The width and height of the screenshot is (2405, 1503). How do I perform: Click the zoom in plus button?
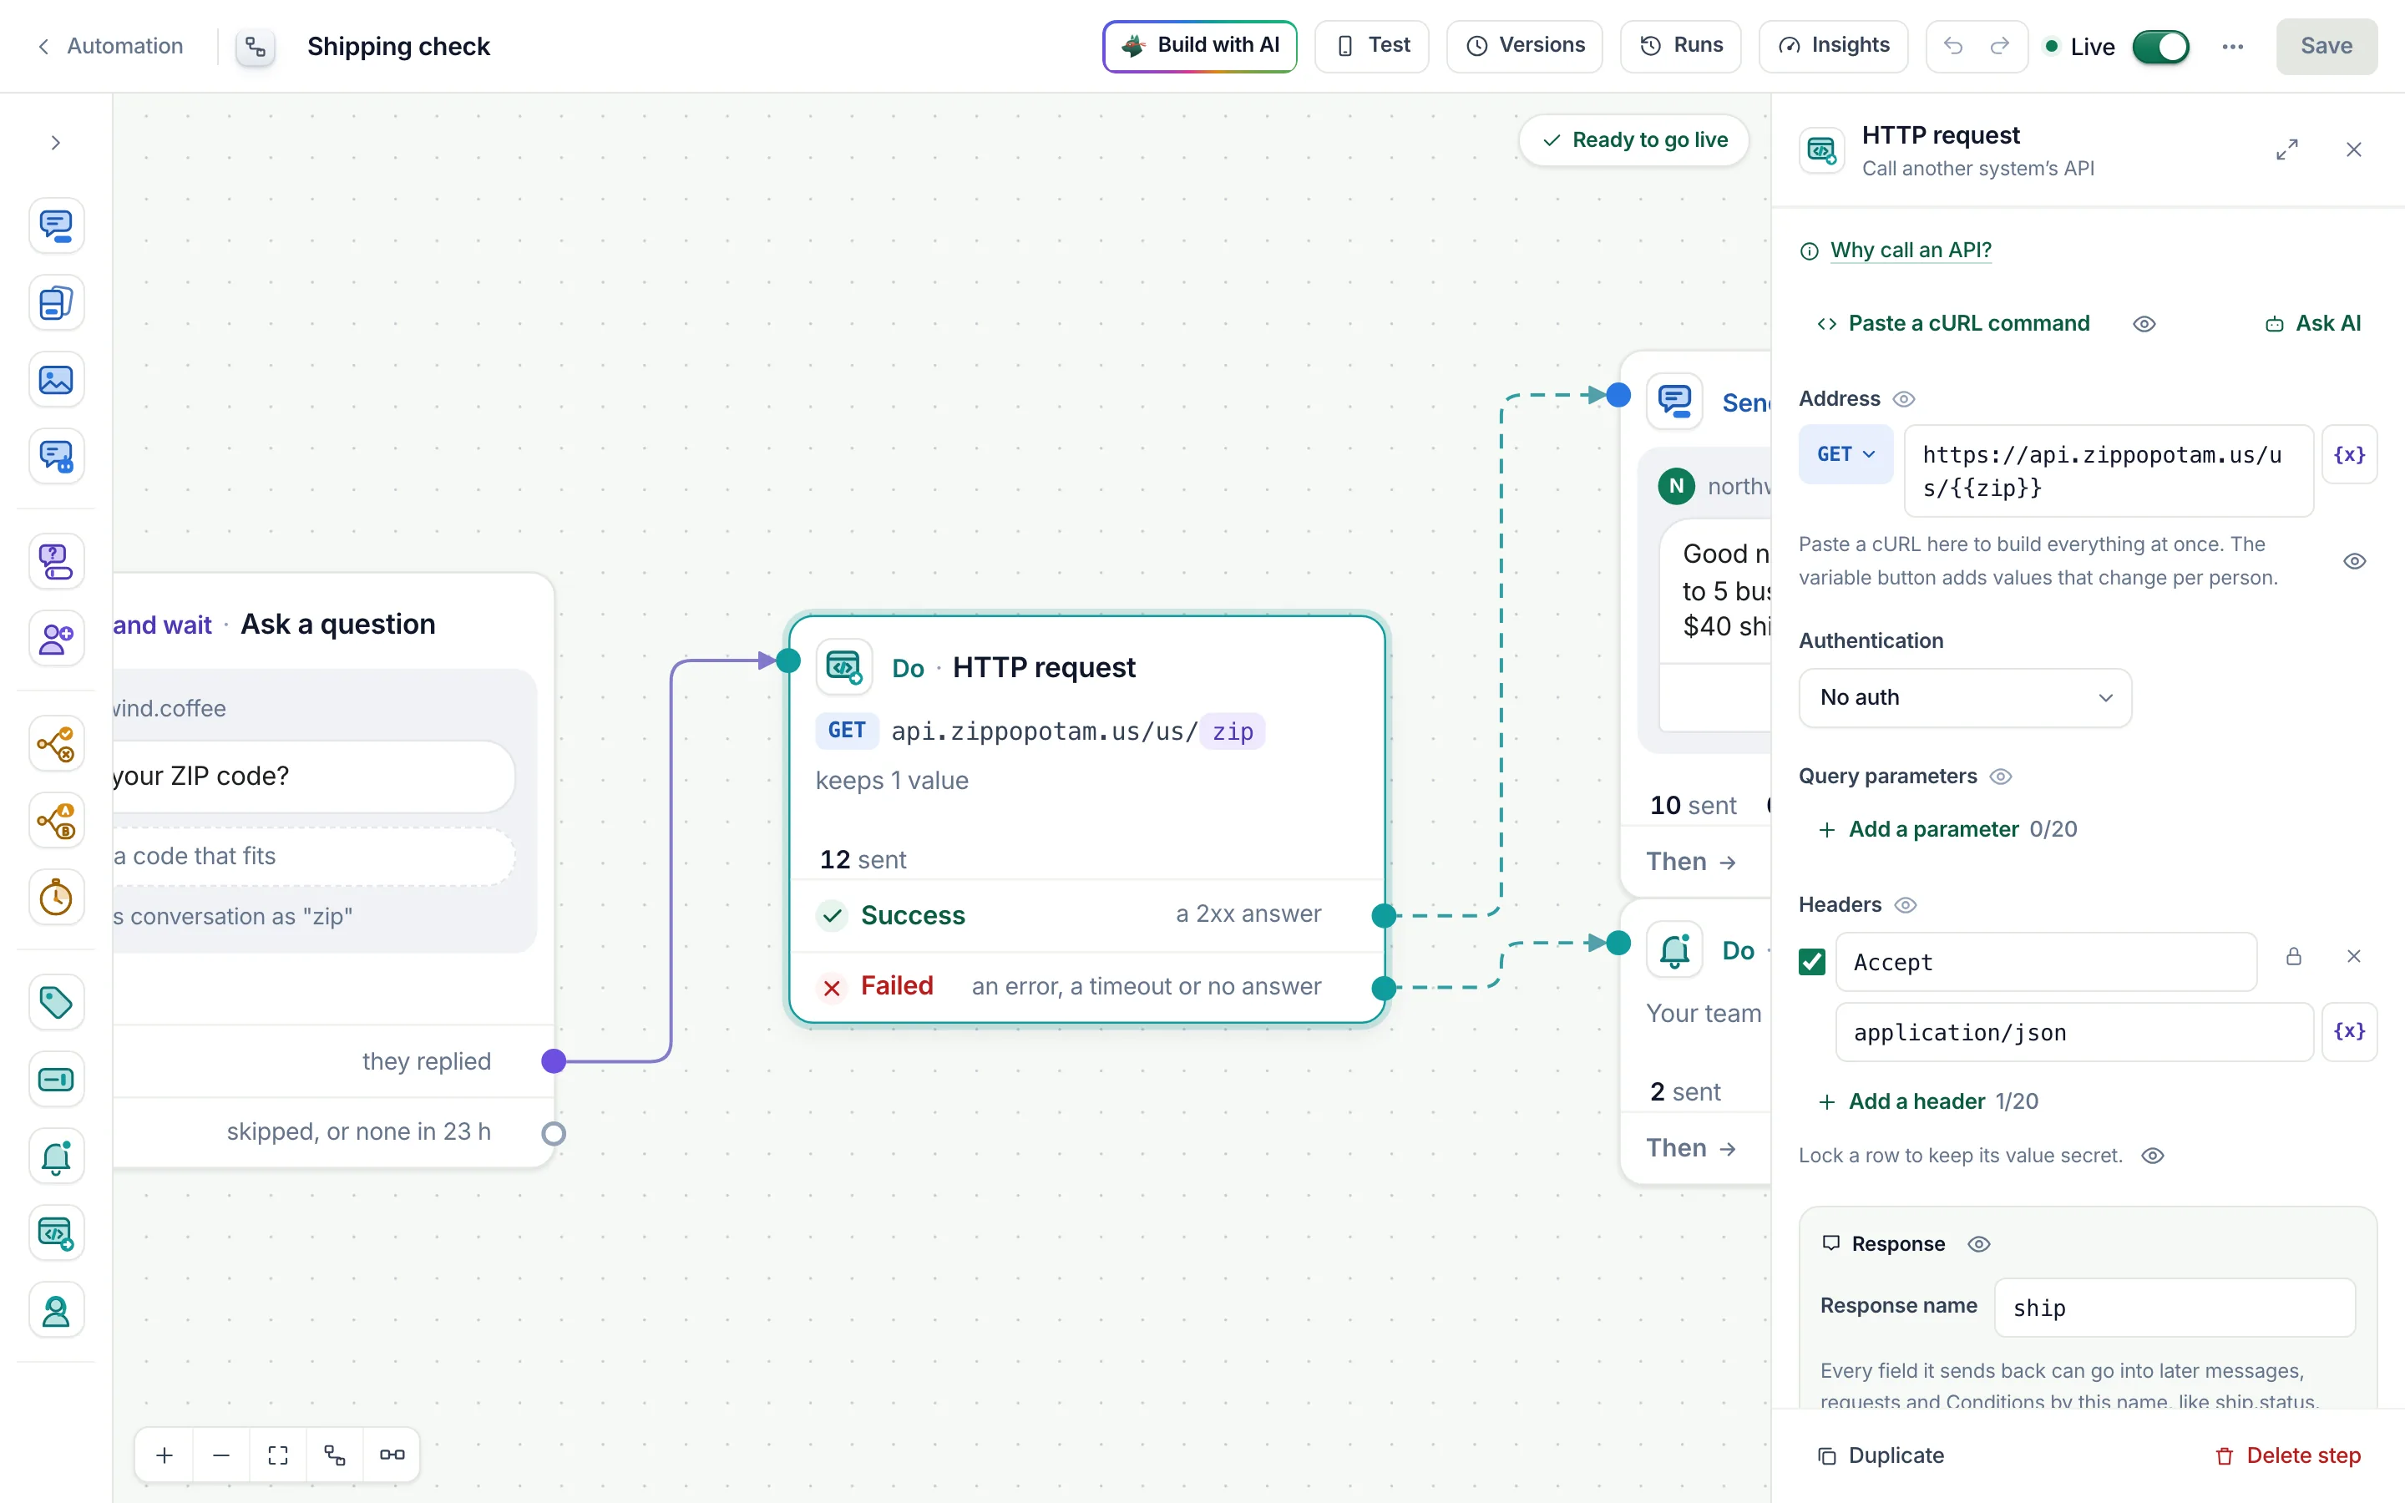[x=165, y=1455]
